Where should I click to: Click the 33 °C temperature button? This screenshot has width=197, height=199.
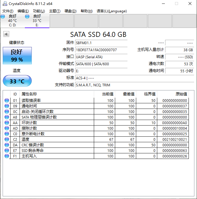click(17, 81)
